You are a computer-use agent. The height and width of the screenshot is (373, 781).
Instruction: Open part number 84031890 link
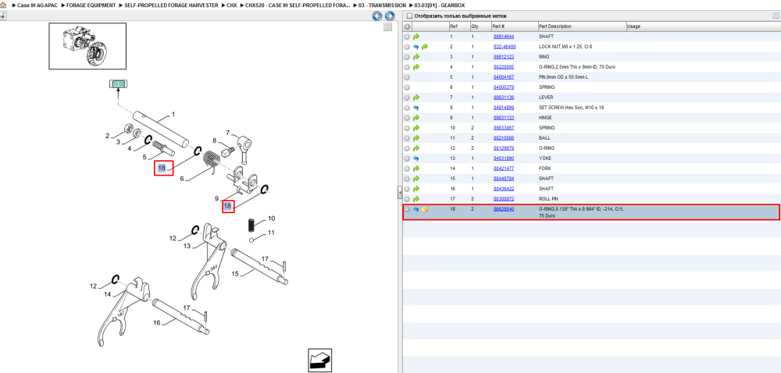[503, 158]
